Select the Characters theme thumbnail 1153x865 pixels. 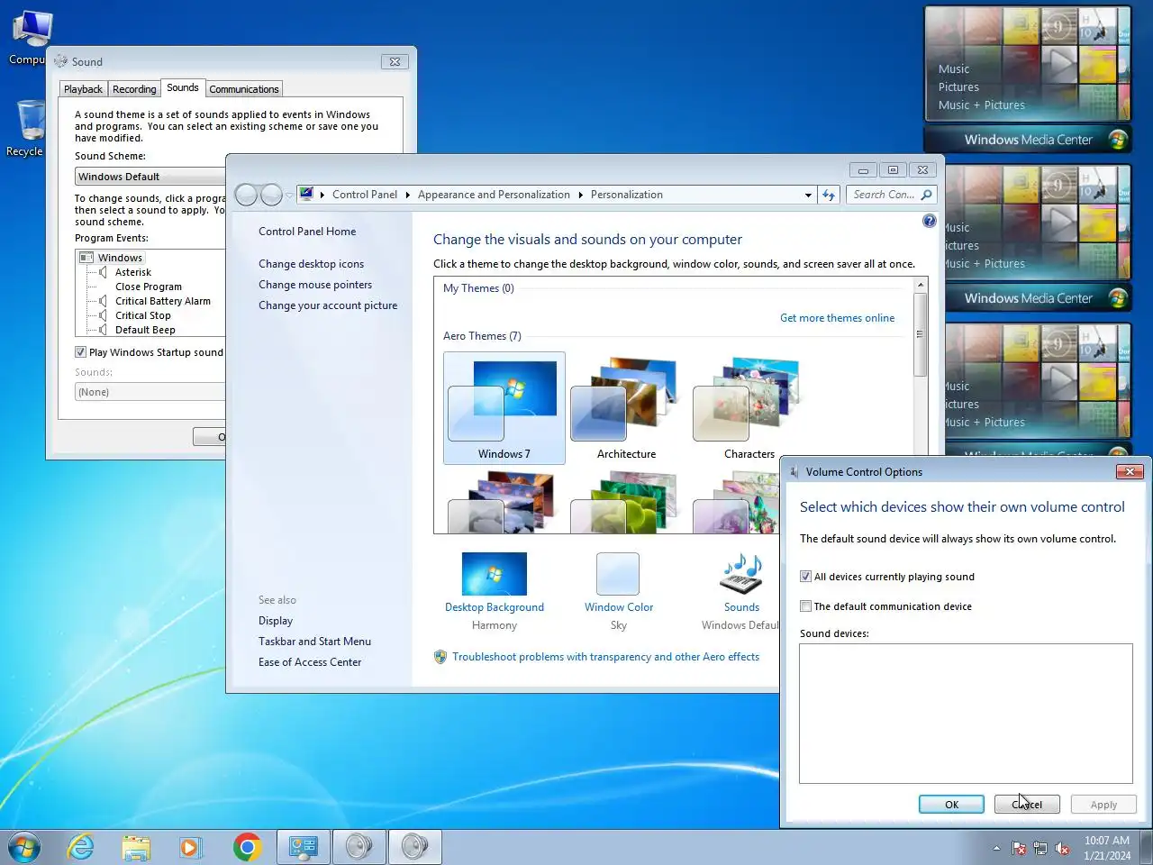point(749,408)
